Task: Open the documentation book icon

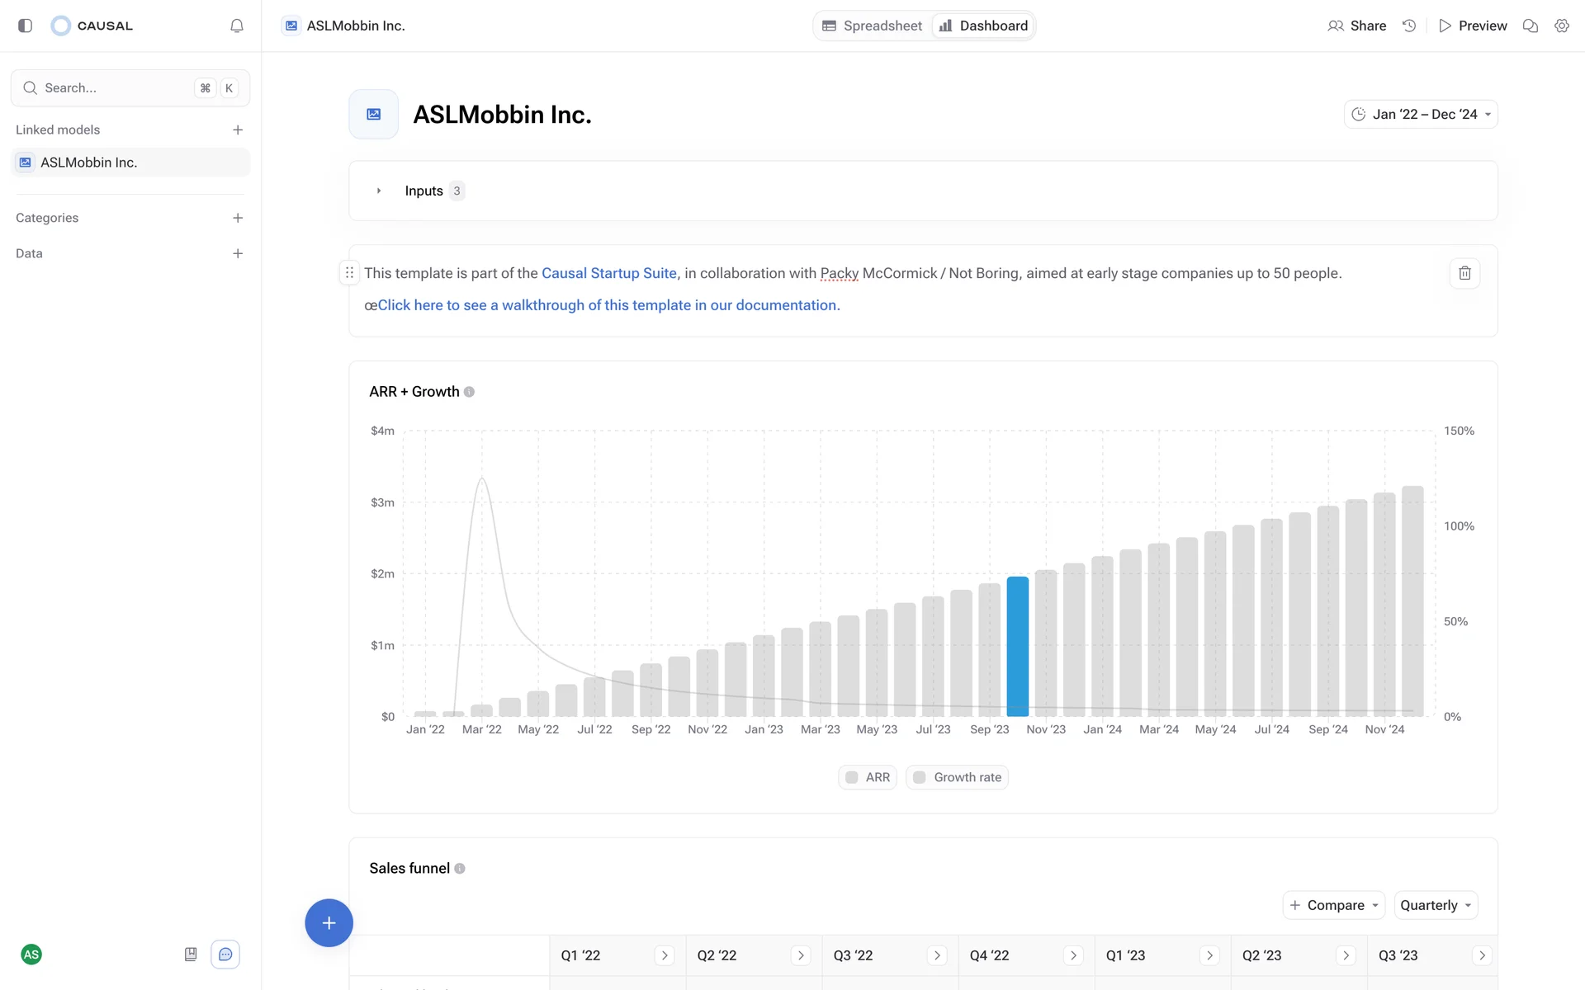Action: tap(191, 955)
